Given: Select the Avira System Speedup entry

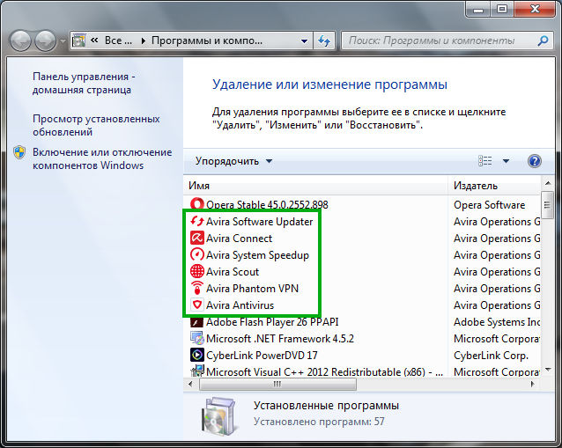Looking at the screenshot, I should [257, 255].
